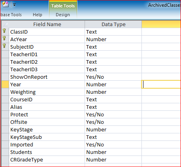Select the row selector for the Year field
Image resolution: width=181 pixels, height=167 pixels.
click(x=5, y=84)
